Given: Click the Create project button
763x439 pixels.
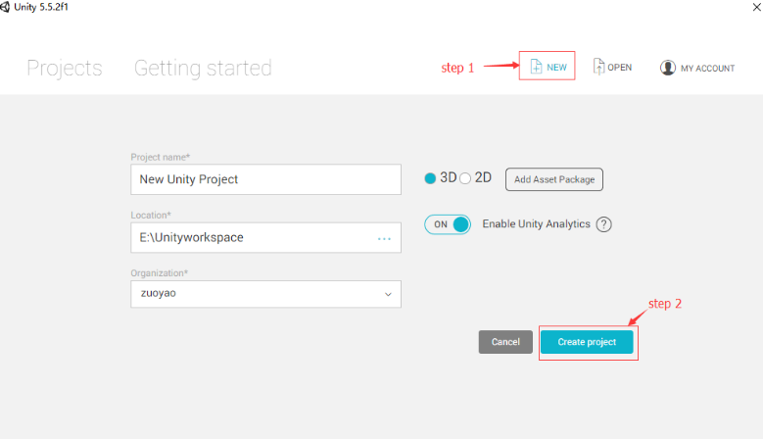Looking at the screenshot, I should 587,342.
